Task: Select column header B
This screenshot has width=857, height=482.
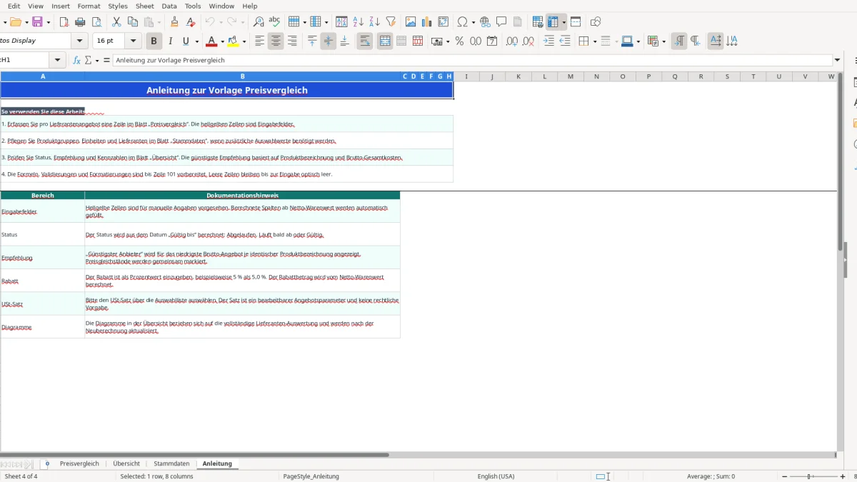Action: (x=243, y=76)
